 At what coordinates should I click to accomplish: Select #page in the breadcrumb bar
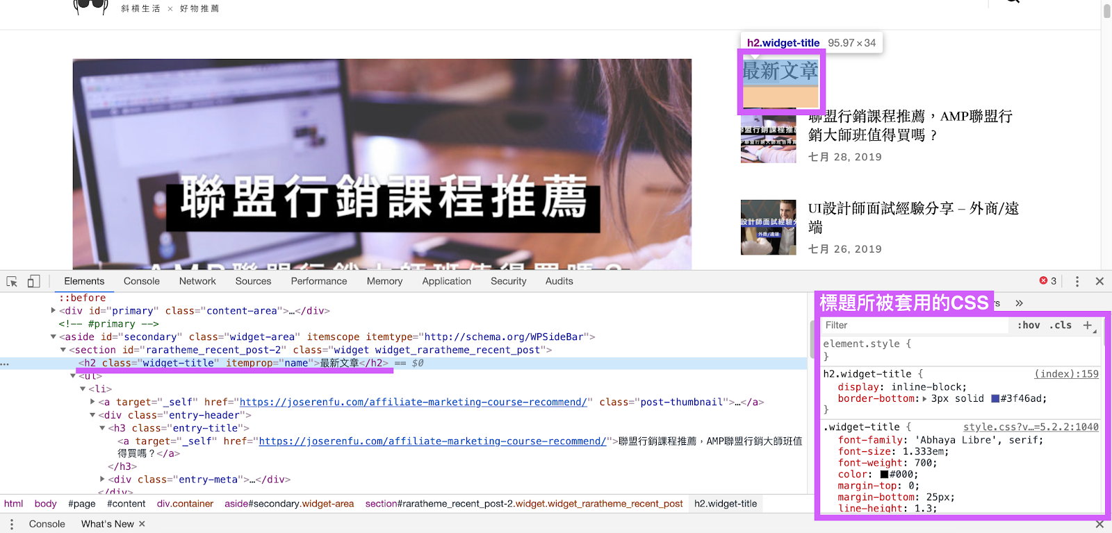(x=82, y=504)
